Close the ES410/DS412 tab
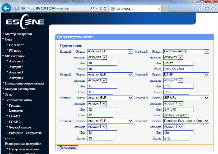This screenshot has width=218, height=154. 159,9
